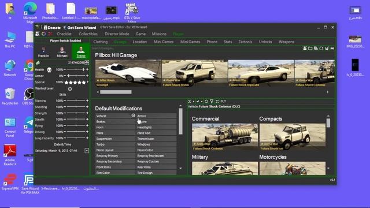Viewport: 370px width, 208px height.
Task: Open the Date & Time dropdown arrow
Action: (87, 150)
